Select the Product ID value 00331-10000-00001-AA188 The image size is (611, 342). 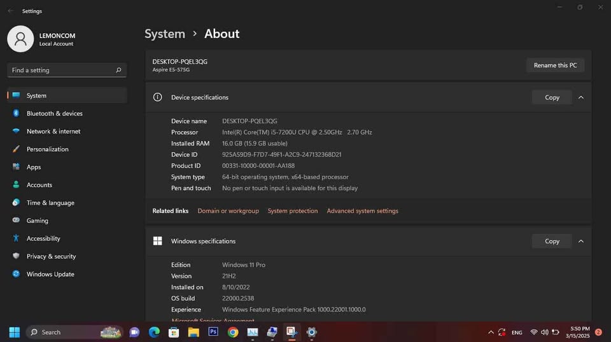point(258,166)
